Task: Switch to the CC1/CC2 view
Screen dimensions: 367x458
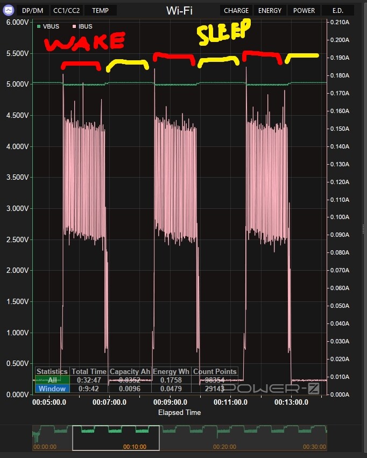Action: [67, 10]
